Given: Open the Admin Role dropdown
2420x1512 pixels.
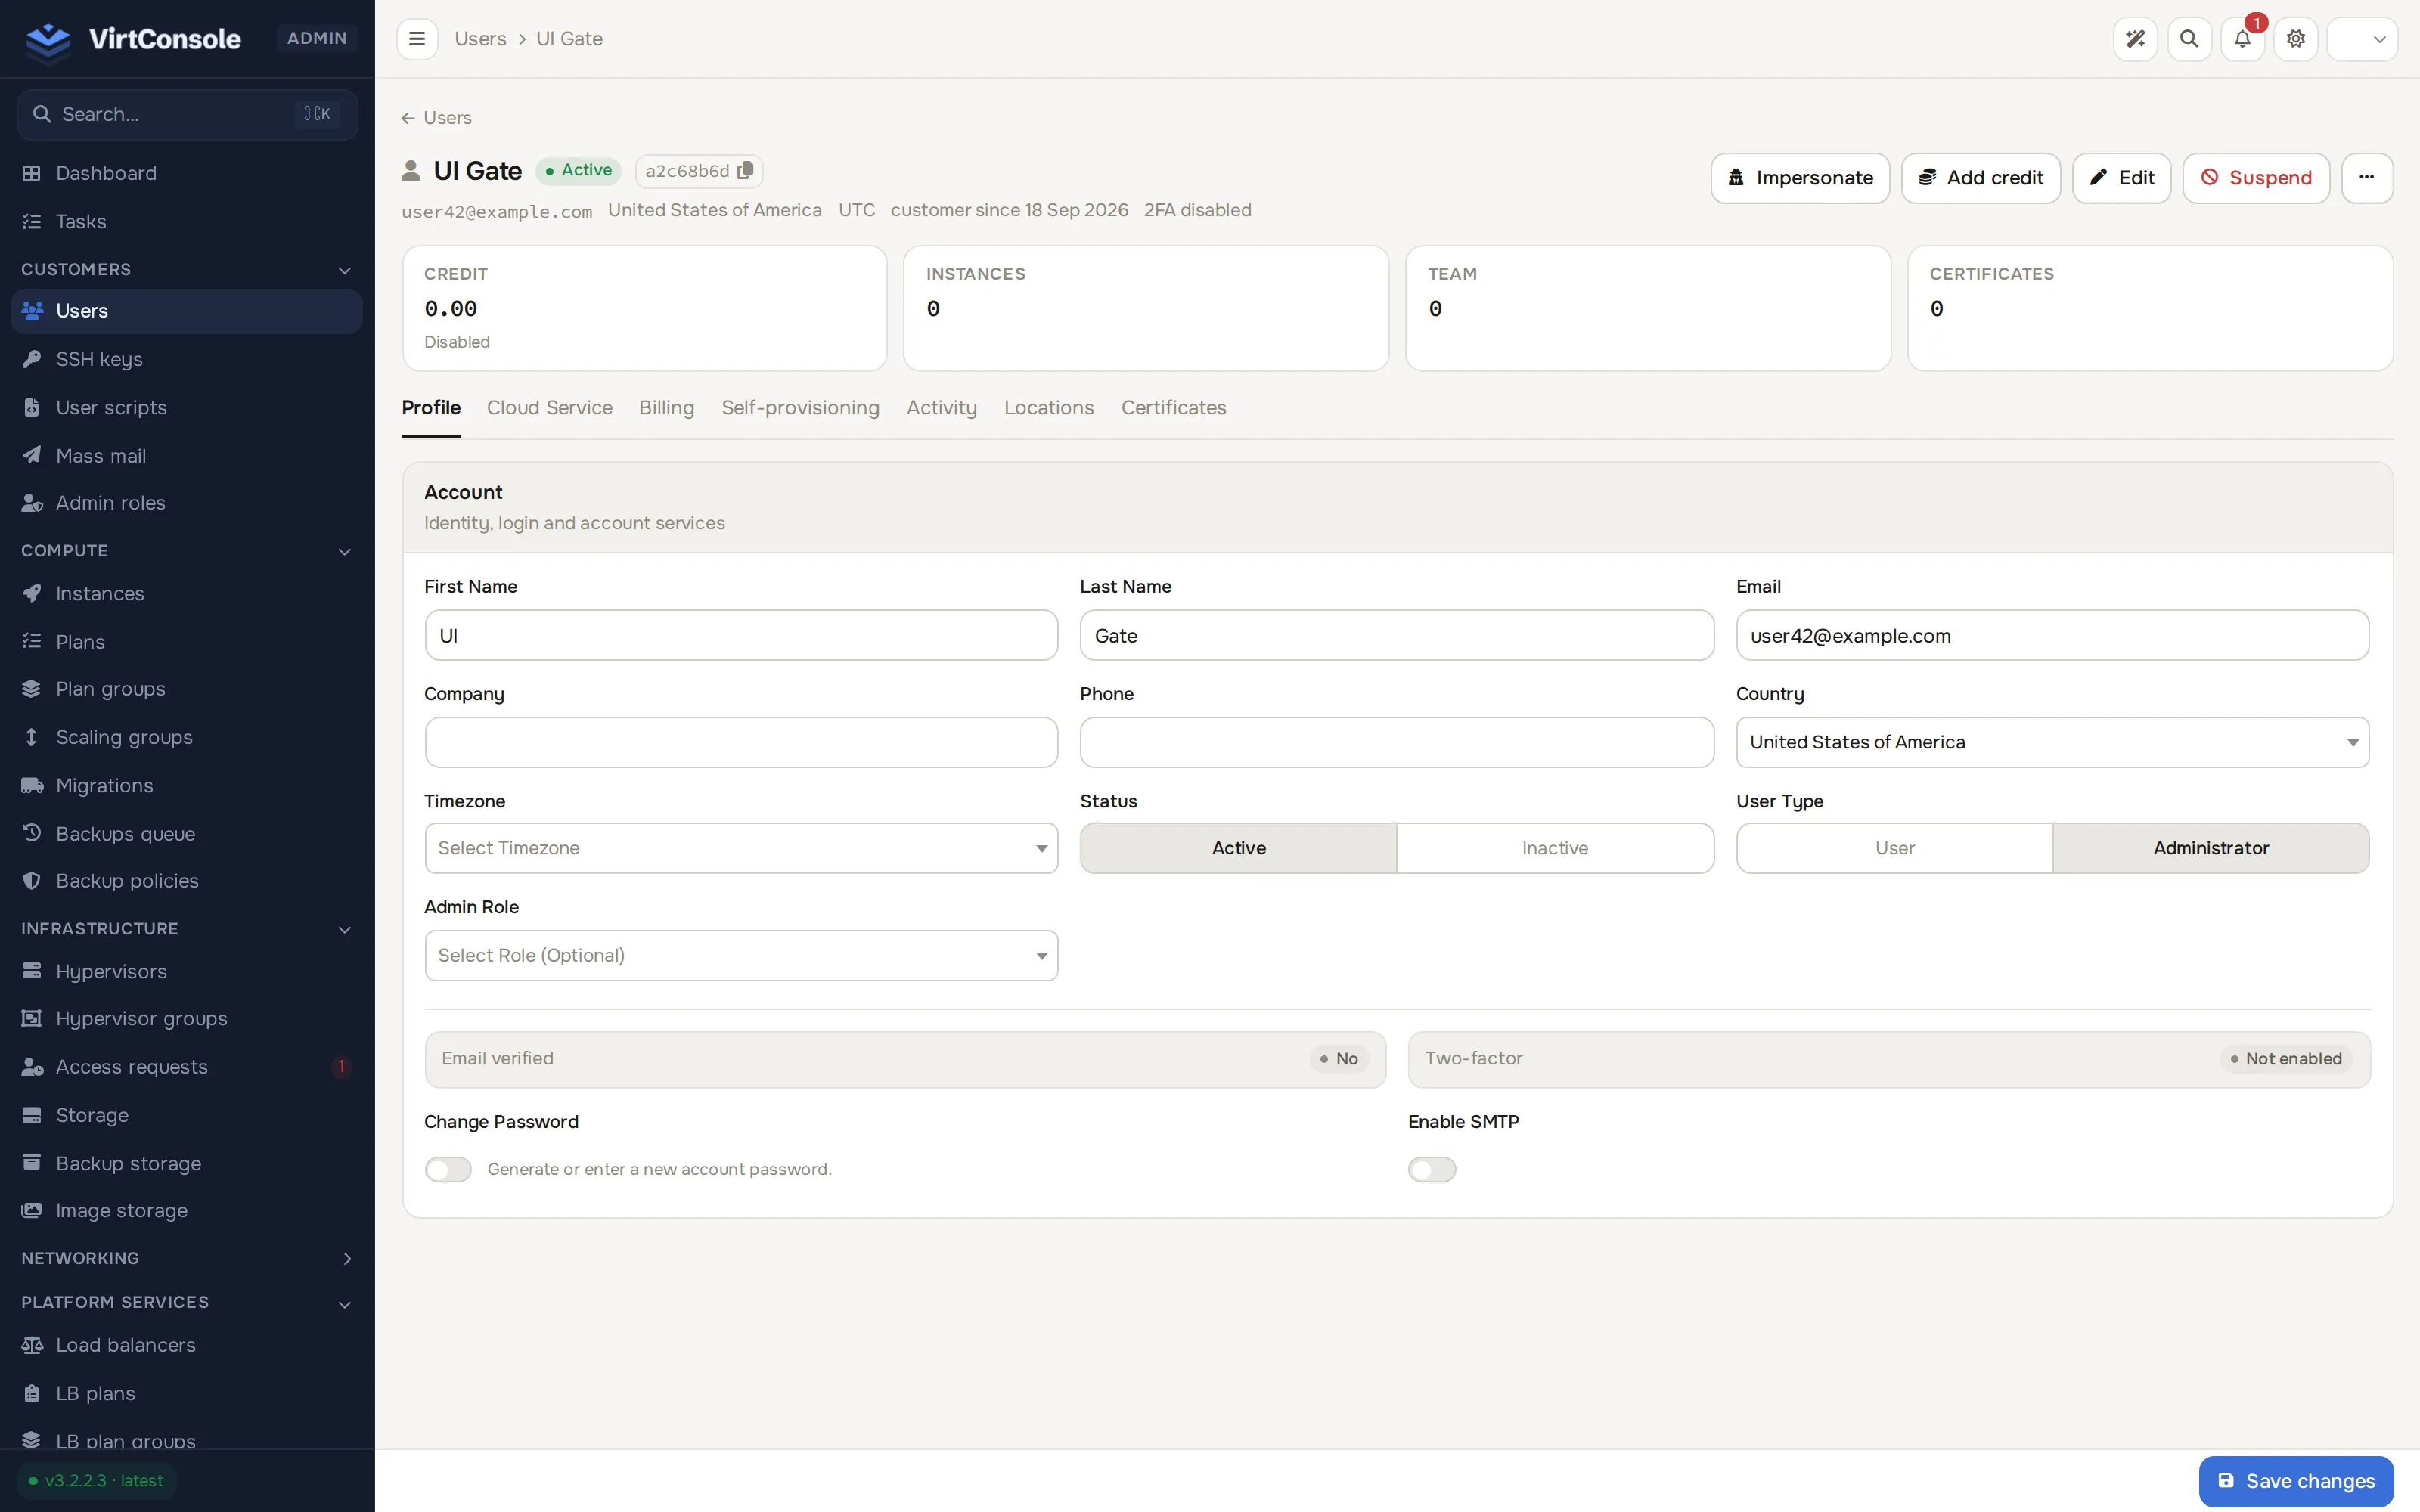Looking at the screenshot, I should point(741,955).
